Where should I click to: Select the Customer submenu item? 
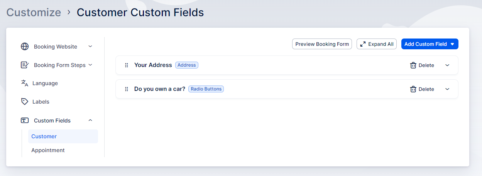tap(44, 136)
